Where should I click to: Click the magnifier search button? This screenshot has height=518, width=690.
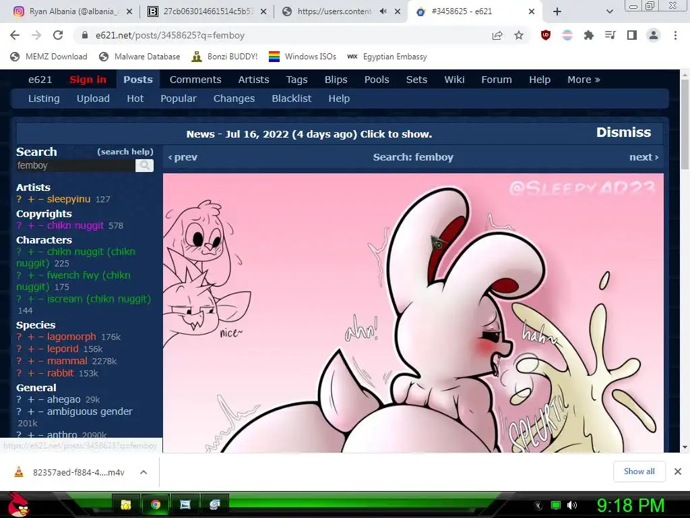[144, 166]
